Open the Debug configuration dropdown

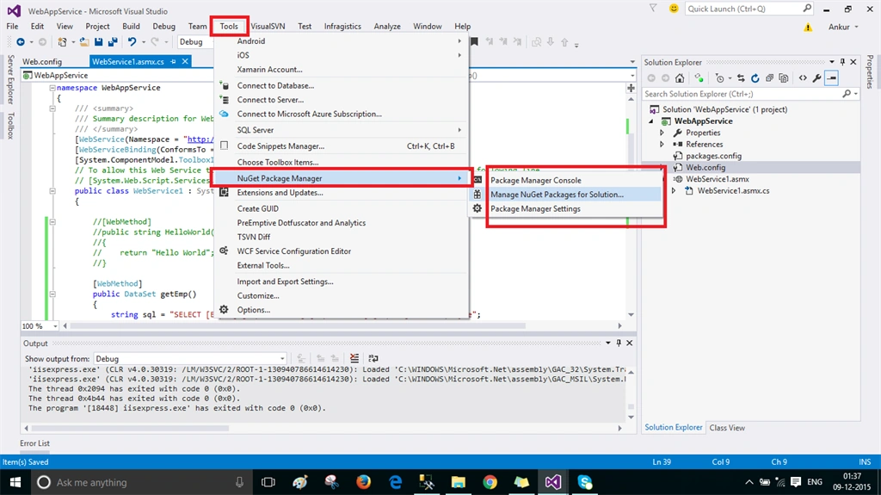click(194, 41)
